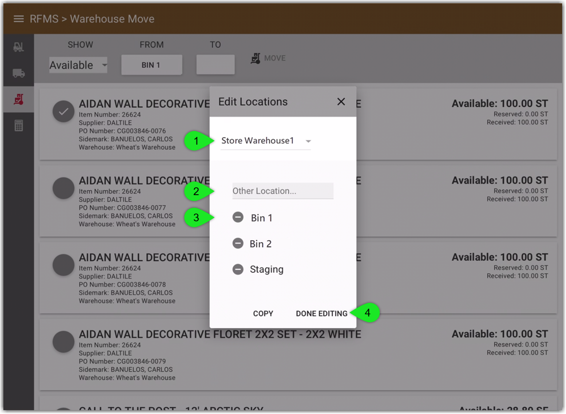
Task: Click Sidemark: BANUELOS, CARLOS on PO 0076 item
Action: click(x=125, y=139)
